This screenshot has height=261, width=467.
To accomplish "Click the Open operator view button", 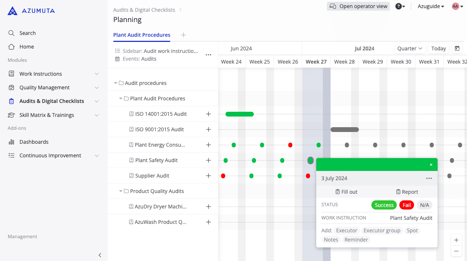I will click(358, 6).
